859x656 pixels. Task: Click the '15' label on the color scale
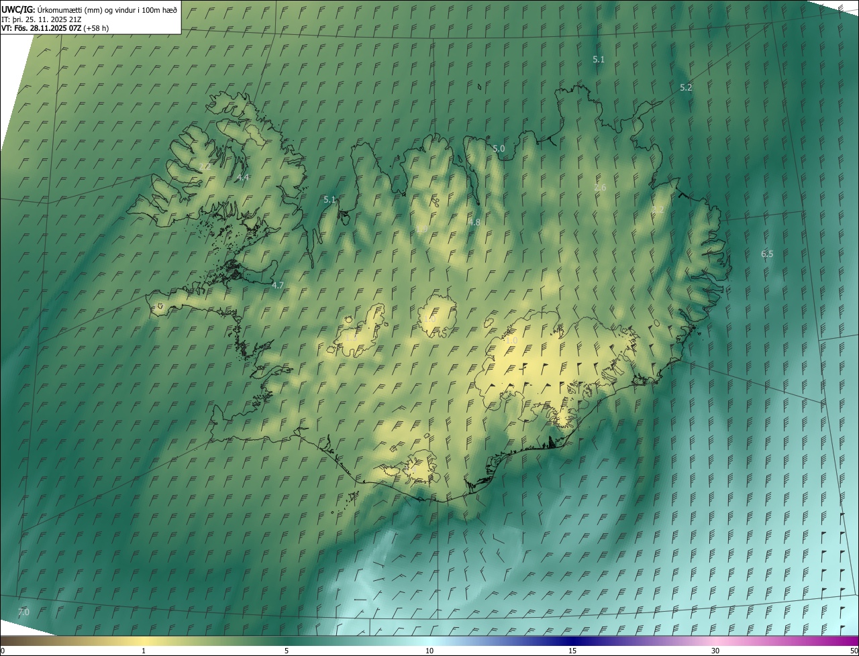point(572,651)
